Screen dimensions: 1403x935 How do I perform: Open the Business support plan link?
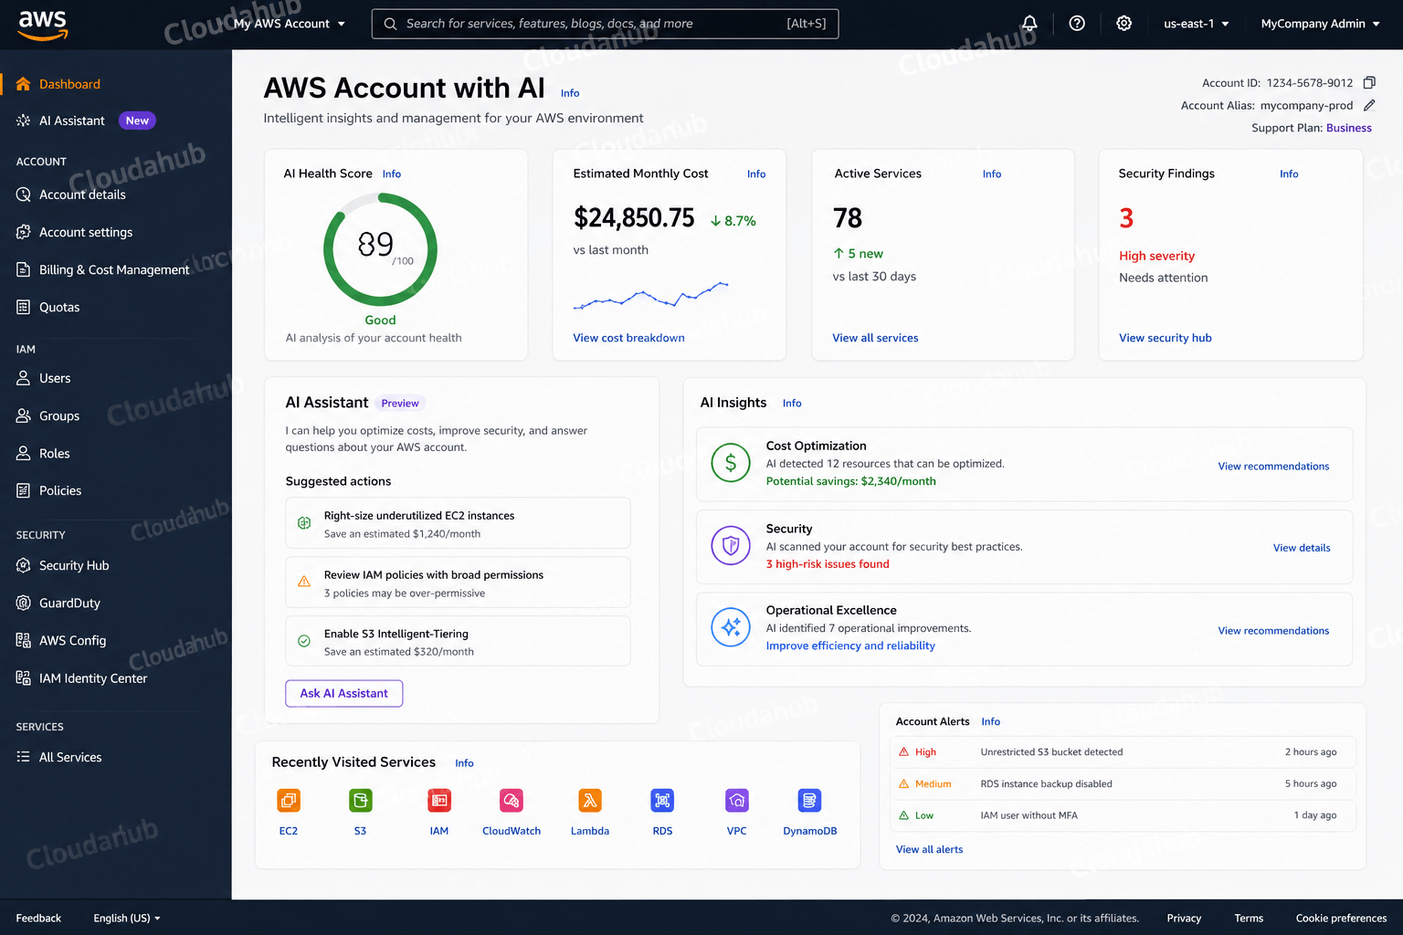pos(1349,128)
